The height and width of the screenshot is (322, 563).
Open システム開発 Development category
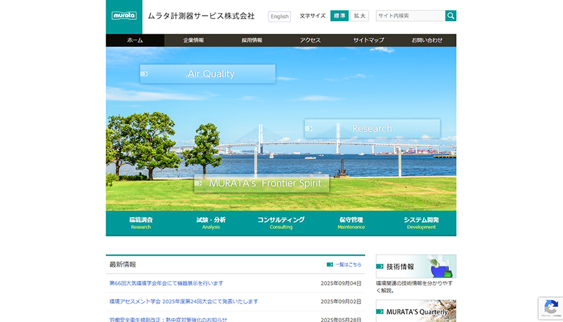tap(421, 223)
